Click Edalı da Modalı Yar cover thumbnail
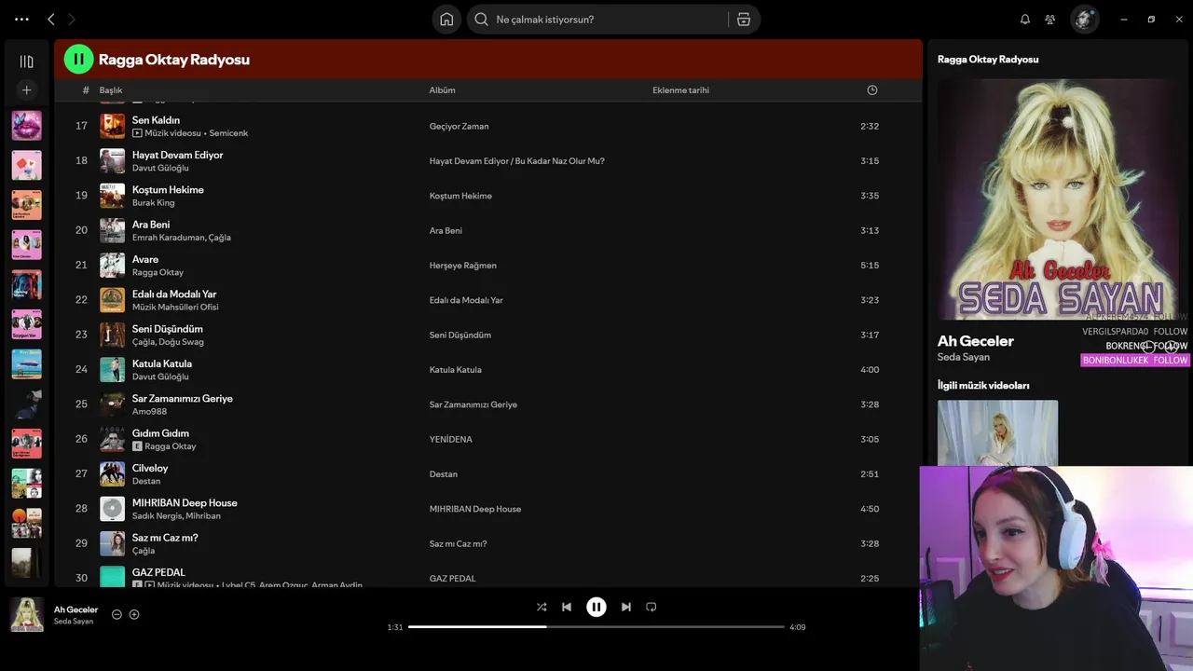 point(112,300)
